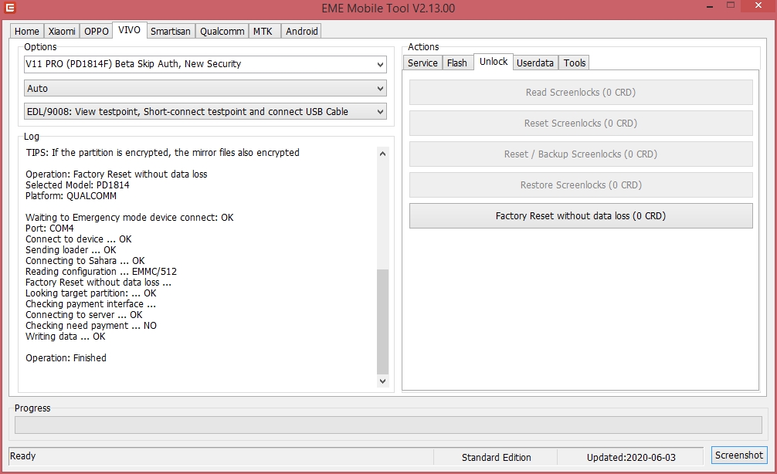This screenshot has height=474, width=777.
Task: Open the Android tab
Action: click(x=302, y=31)
